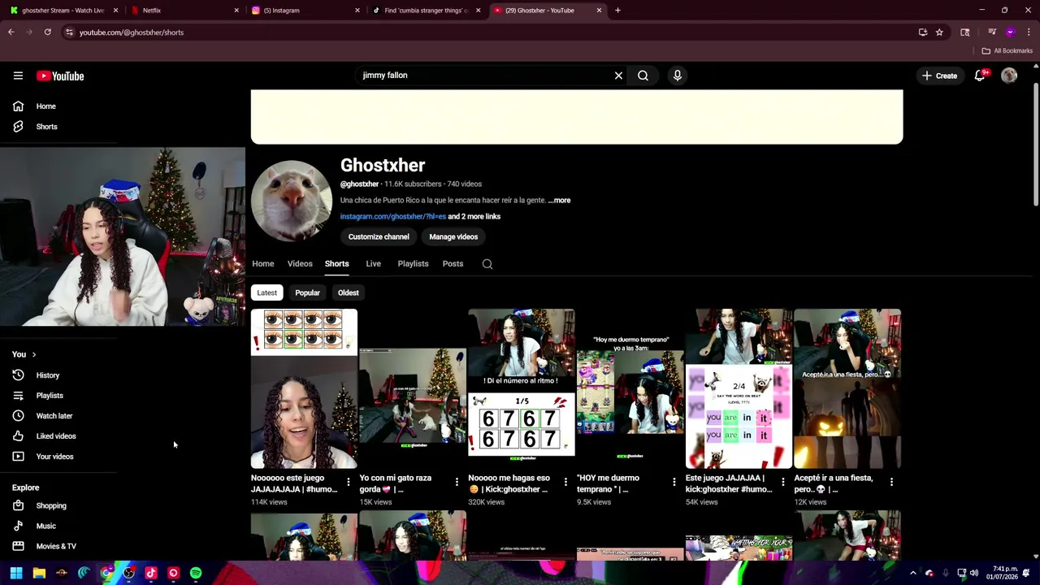Bookmark this page with the star
This screenshot has width=1040, height=585.
coord(939,32)
